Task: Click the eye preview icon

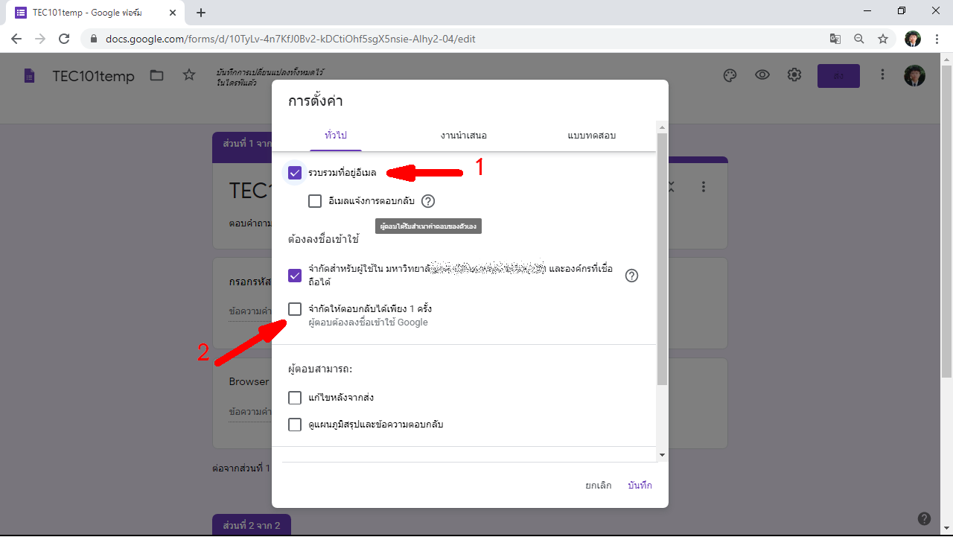Action: point(762,75)
